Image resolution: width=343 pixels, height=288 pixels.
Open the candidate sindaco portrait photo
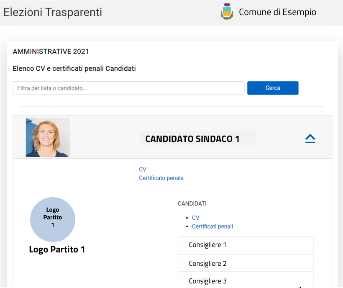48,137
